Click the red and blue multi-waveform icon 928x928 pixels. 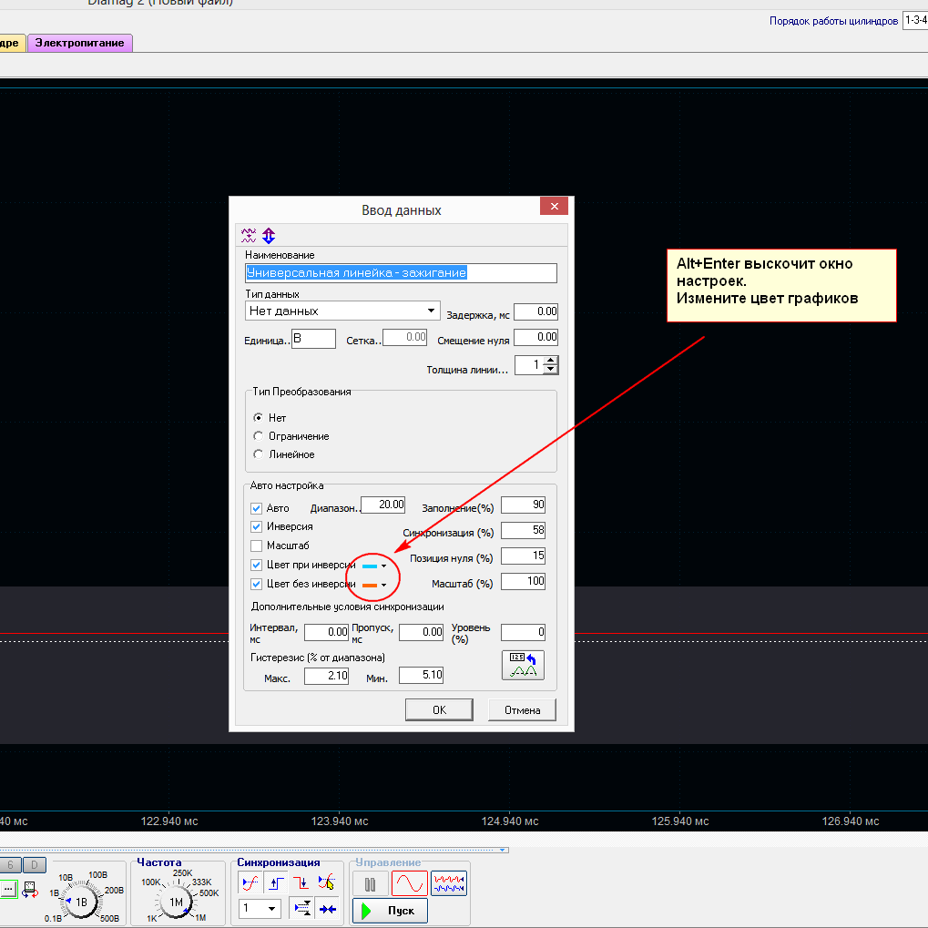click(x=449, y=883)
